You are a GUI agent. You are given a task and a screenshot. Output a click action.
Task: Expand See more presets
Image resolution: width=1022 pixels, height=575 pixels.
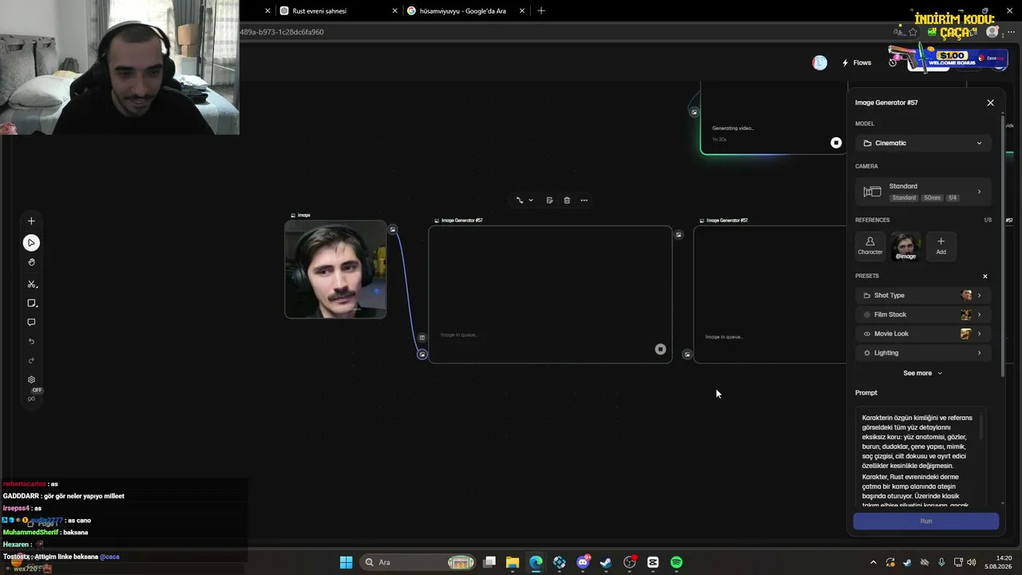click(923, 373)
